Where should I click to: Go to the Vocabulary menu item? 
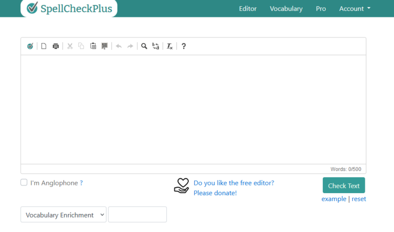[286, 9]
